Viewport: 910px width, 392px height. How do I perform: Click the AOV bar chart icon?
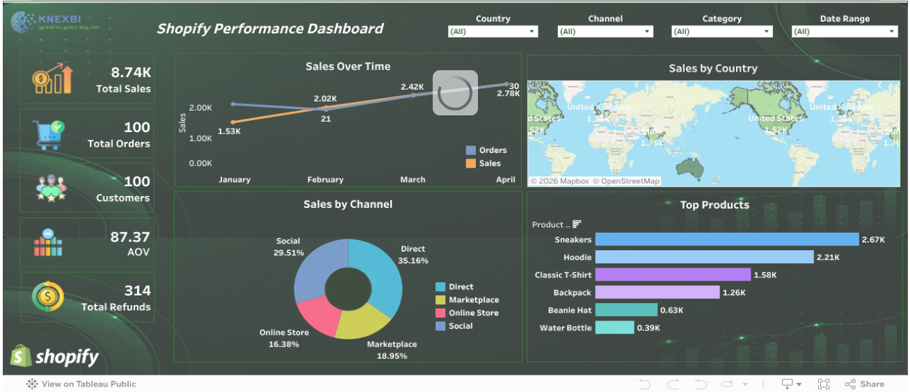coord(48,243)
